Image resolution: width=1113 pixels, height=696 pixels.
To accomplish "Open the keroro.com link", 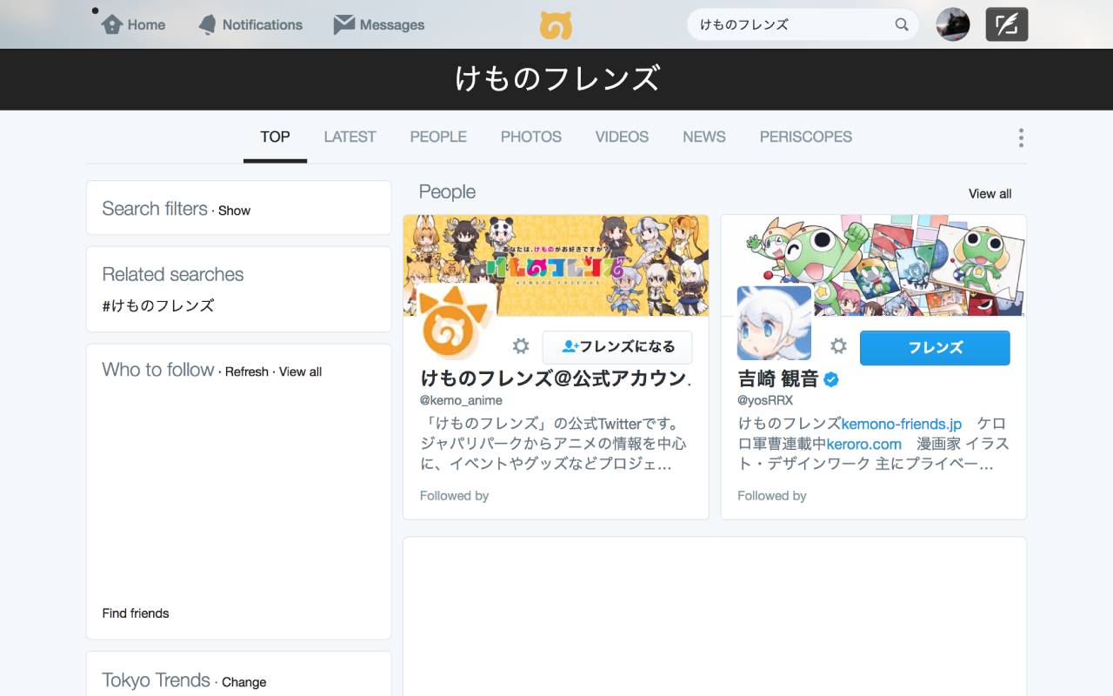I will pos(864,444).
